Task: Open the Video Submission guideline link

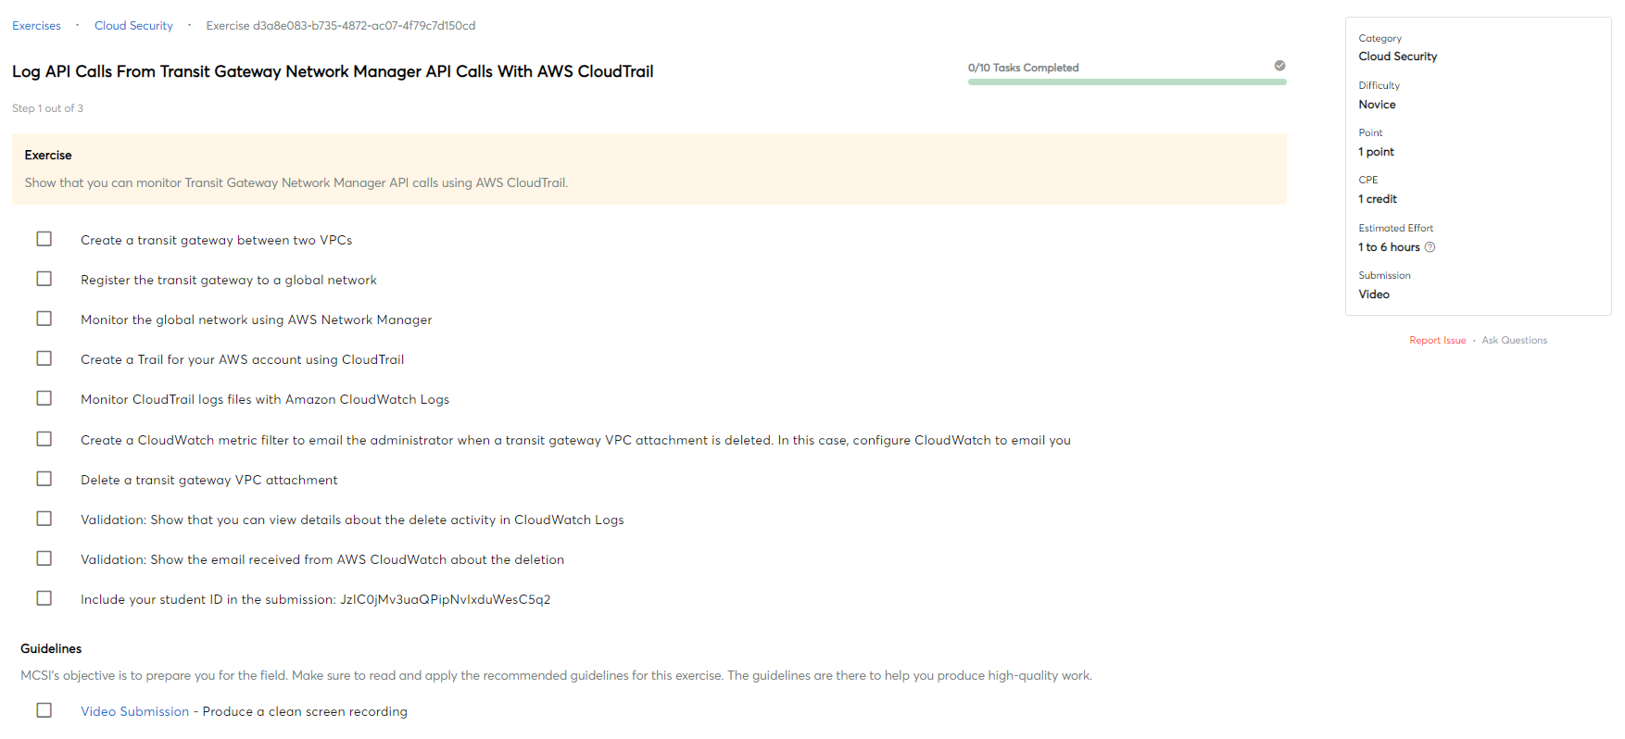Action: click(x=134, y=711)
